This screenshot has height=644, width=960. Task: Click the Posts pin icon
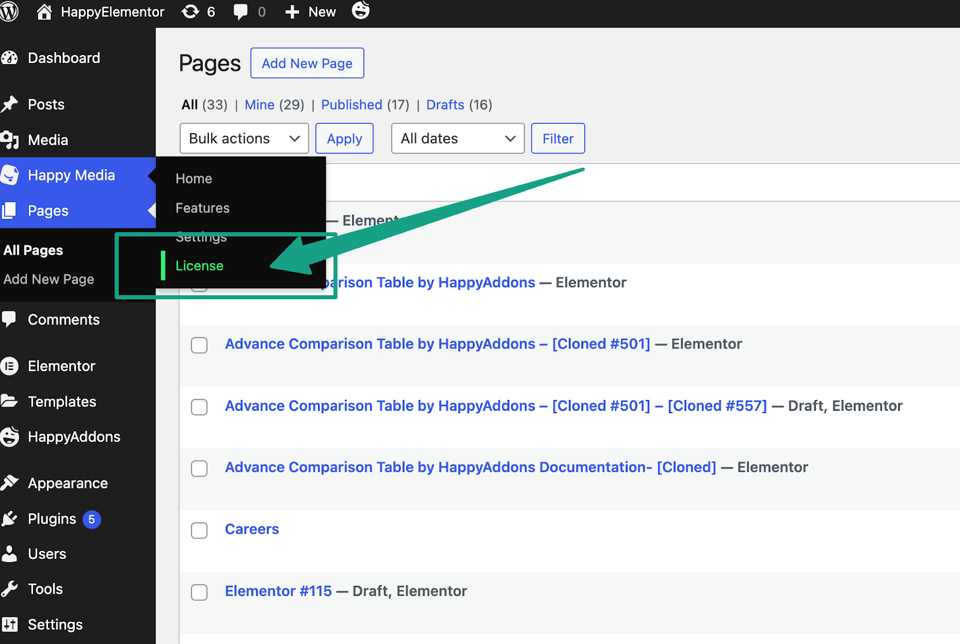coord(10,104)
